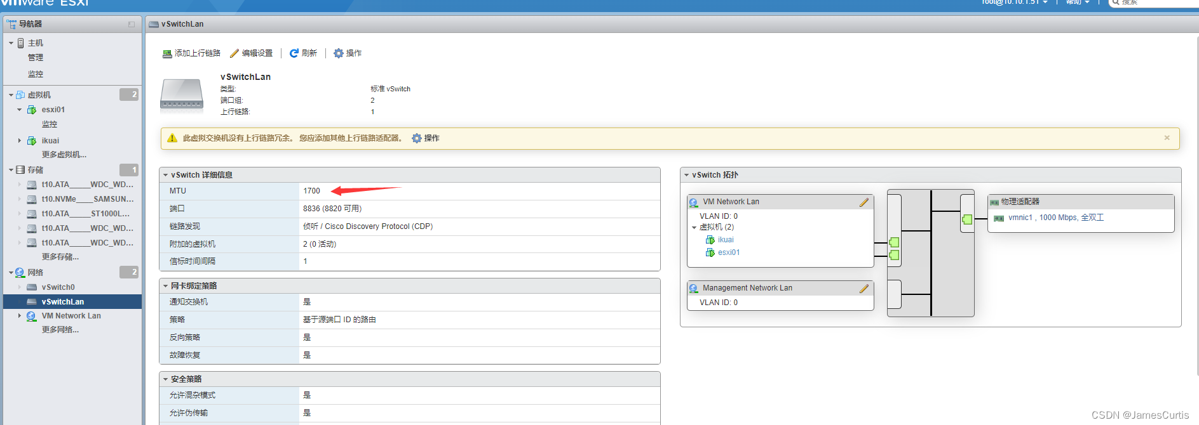Click the Cisco Discovery Protocol value
Image resolution: width=1199 pixels, height=425 pixels.
[368, 226]
